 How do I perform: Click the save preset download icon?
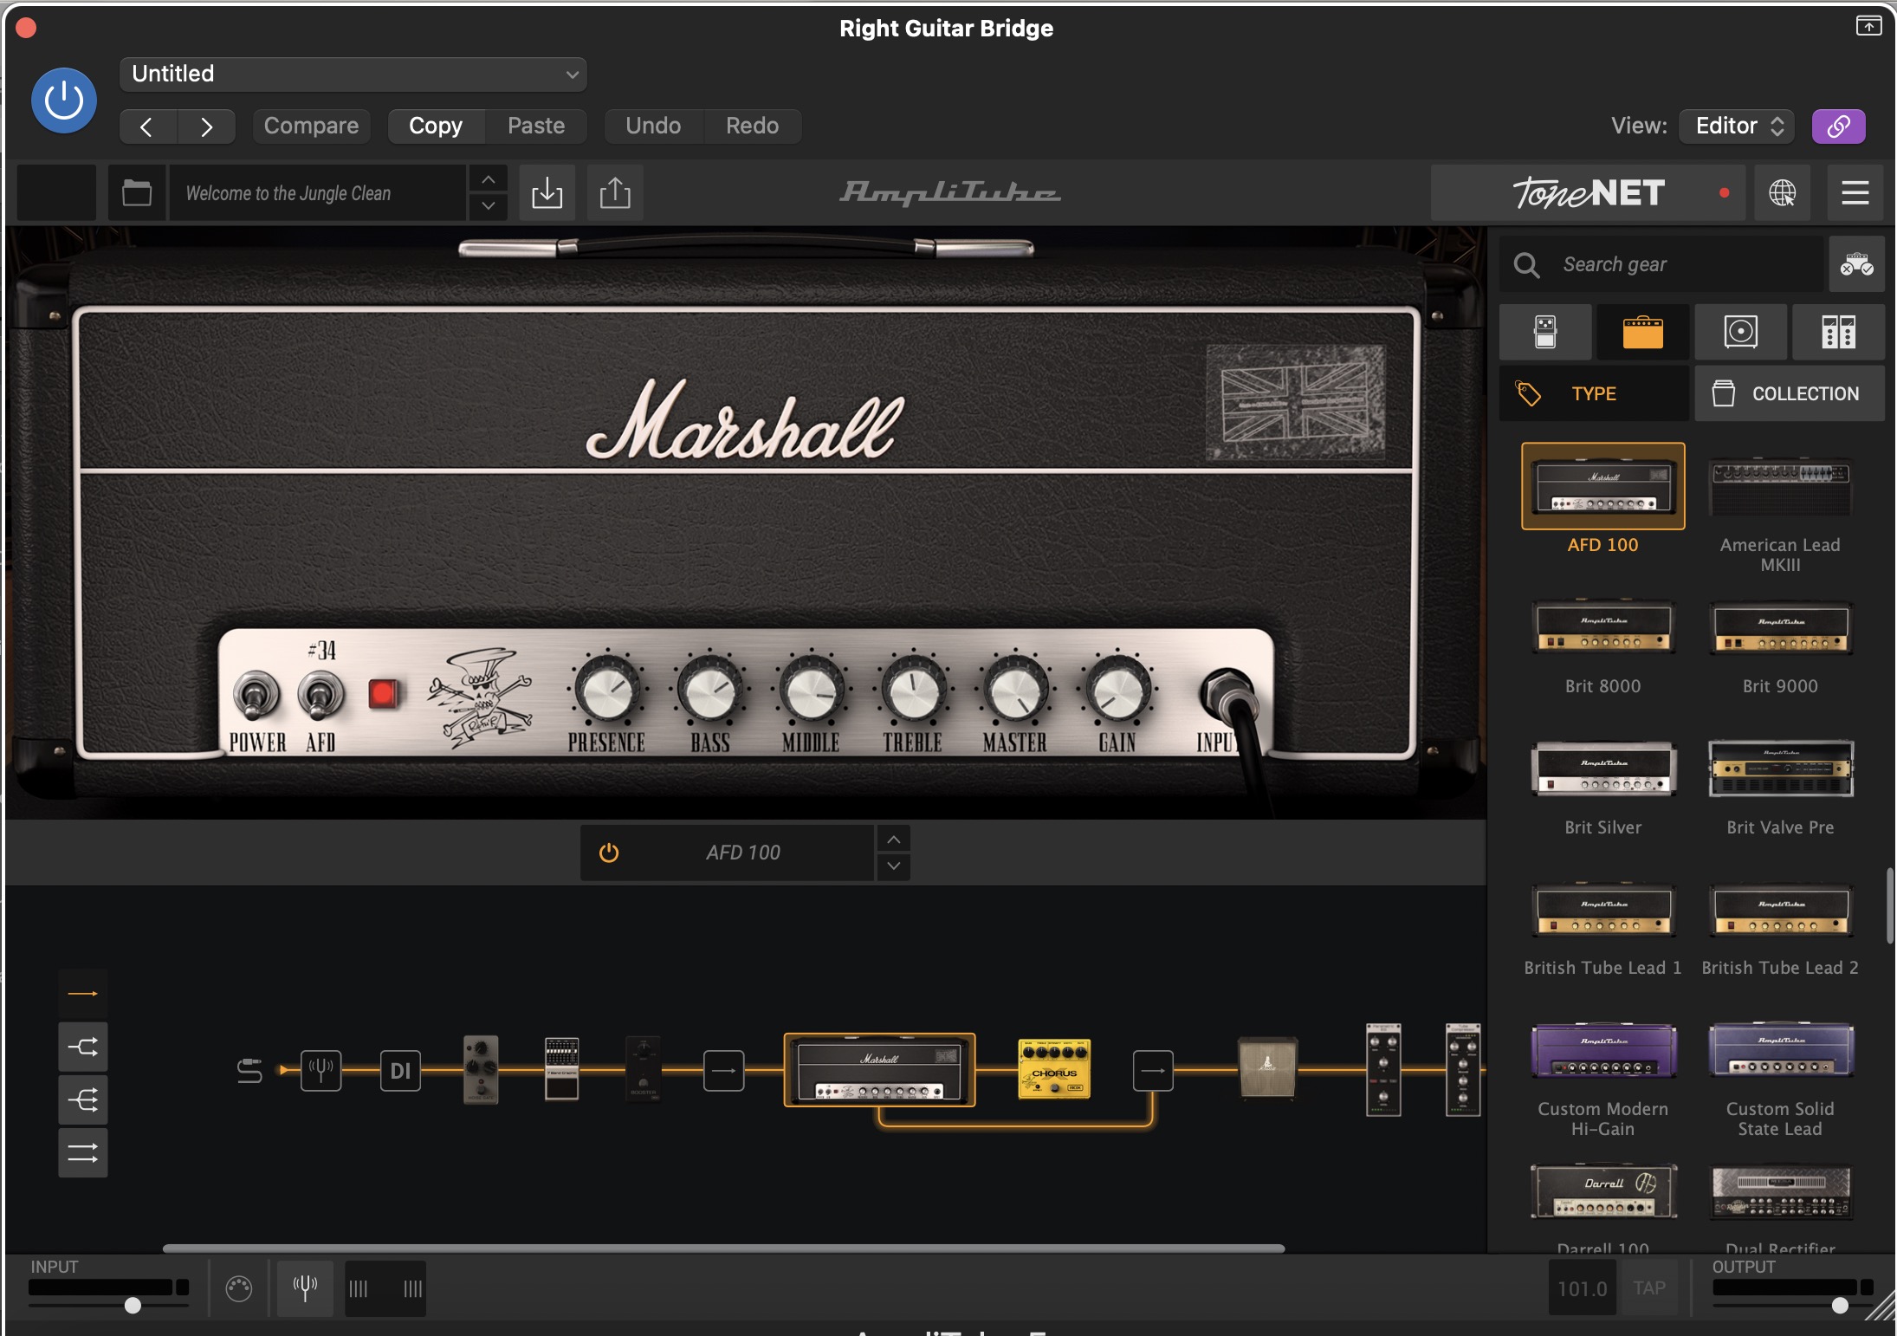pyautogui.click(x=547, y=192)
